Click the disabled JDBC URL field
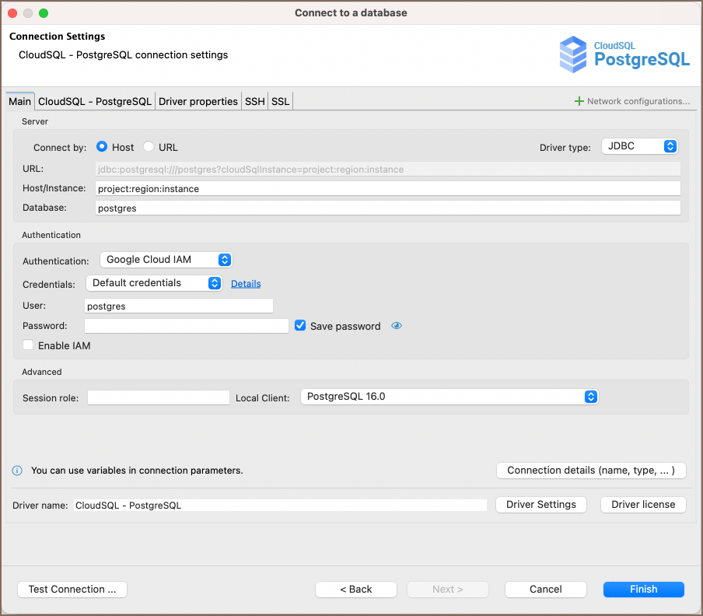Screen dimensions: 703x616 tap(388, 170)
